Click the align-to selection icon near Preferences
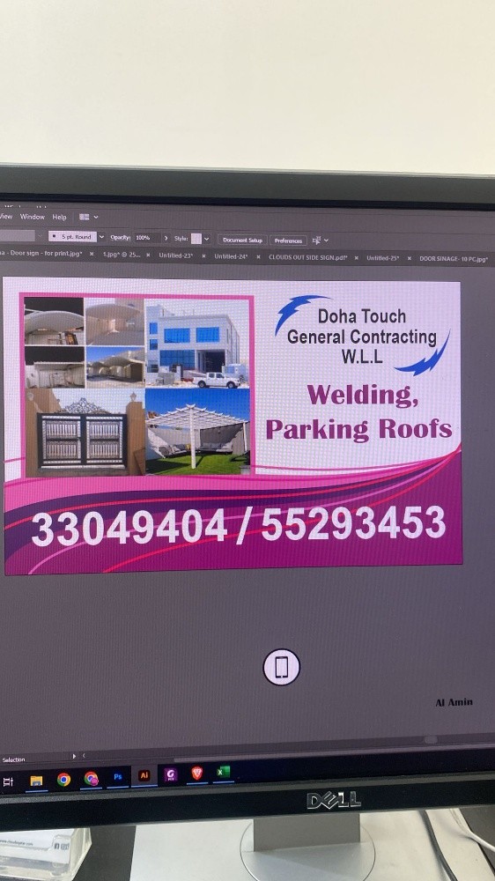495x881 pixels. (x=317, y=241)
